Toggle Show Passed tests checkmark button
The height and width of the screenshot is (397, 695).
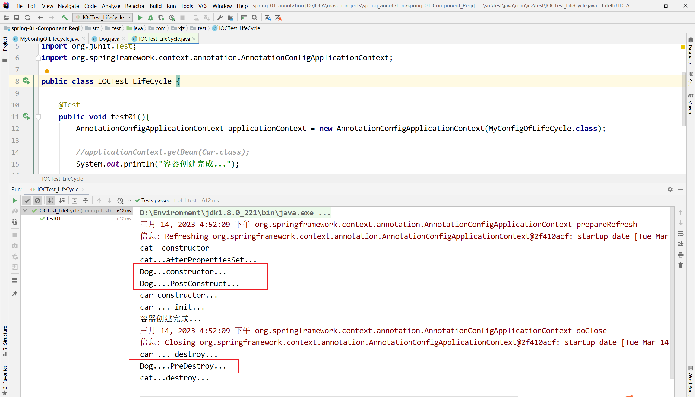(27, 201)
